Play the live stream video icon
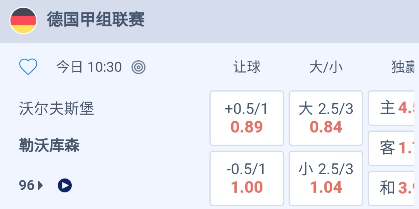The width and height of the screenshot is (419, 209). click(65, 186)
